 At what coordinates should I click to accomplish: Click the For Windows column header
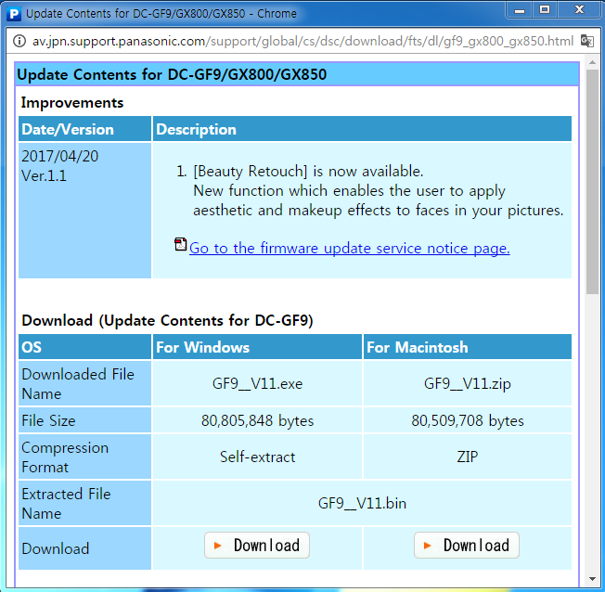pyautogui.click(x=257, y=347)
